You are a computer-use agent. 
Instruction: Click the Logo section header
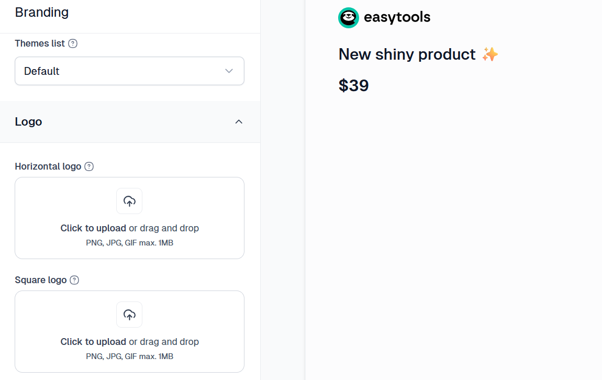point(130,121)
